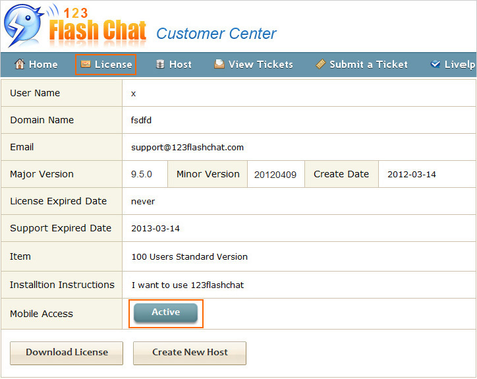
Task: Click the Livehelp checkmark icon
Action: click(x=435, y=64)
